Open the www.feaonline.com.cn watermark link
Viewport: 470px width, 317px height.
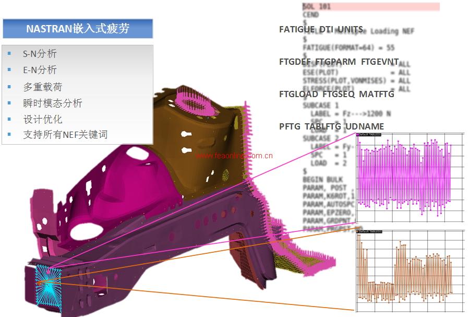pyautogui.click(x=234, y=156)
